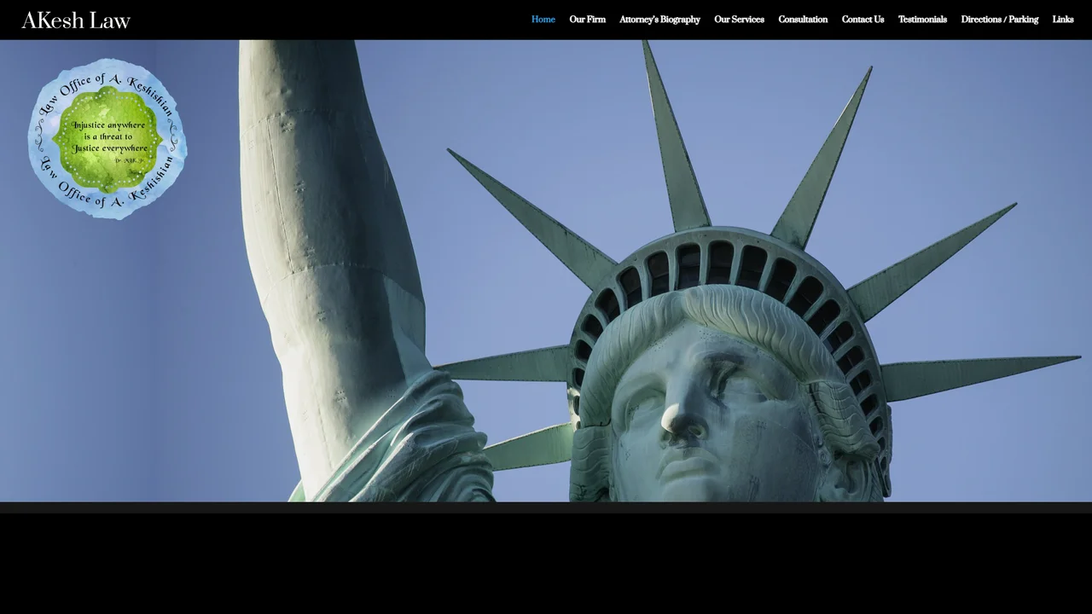Navigate to Contact Us
The width and height of the screenshot is (1092, 614).
pos(863,20)
